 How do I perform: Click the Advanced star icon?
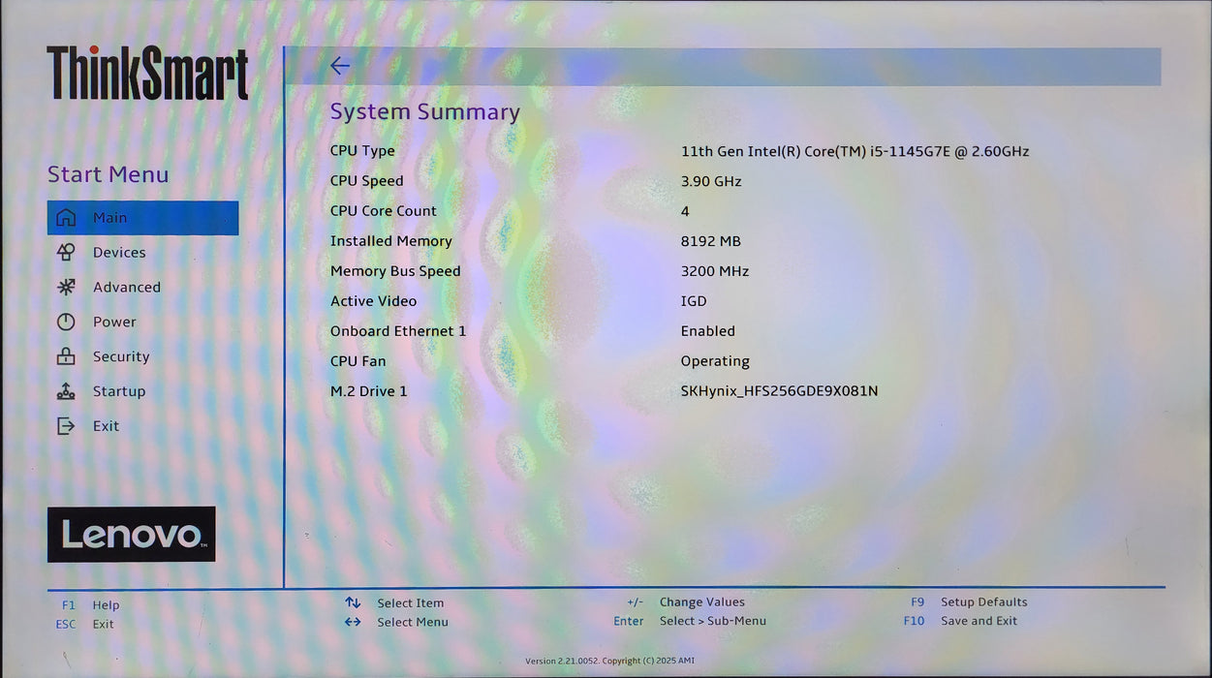tap(66, 287)
